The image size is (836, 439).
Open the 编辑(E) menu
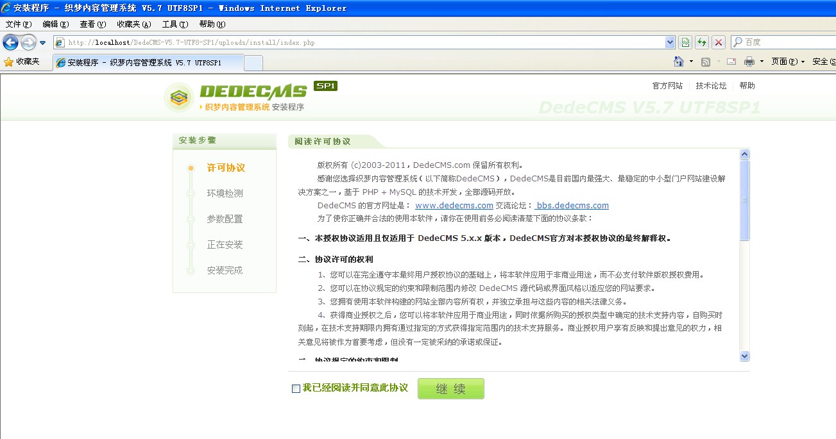coord(56,24)
